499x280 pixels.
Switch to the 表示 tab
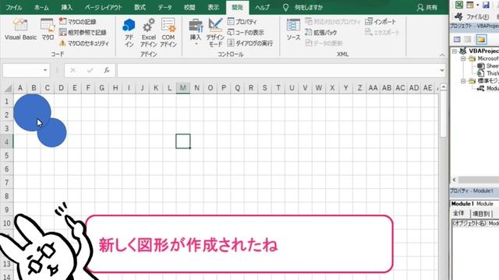click(x=213, y=7)
